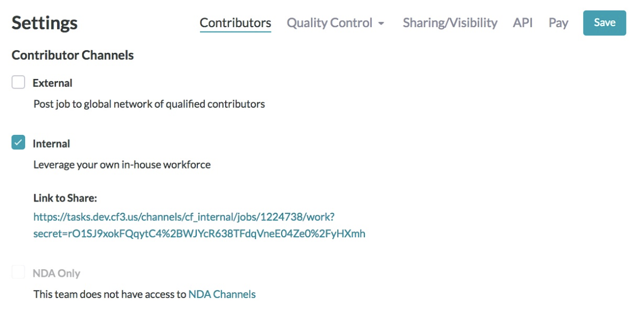The image size is (637, 321).
Task: Expand the Quality Control dropdown arrow
Action: (x=381, y=23)
